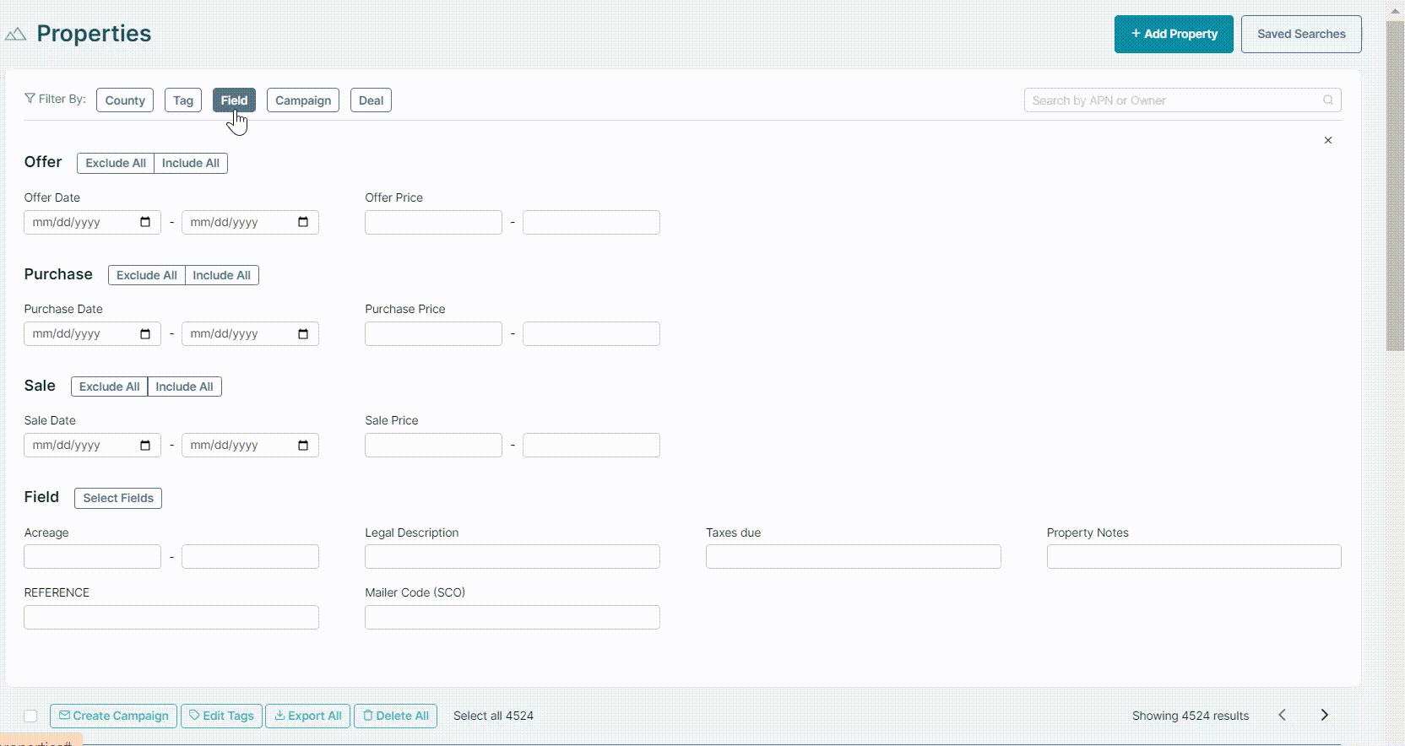The width and height of the screenshot is (1405, 746).
Task: Click Create Campaign button
Action: click(x=113, y=716)
